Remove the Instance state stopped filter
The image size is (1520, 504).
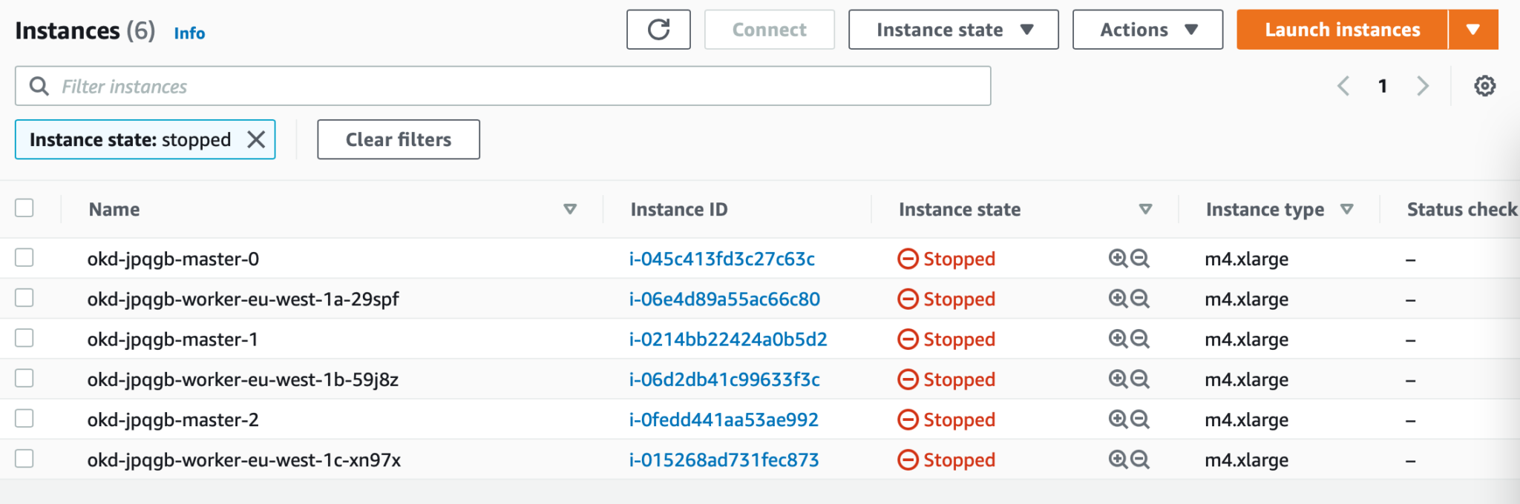click(x=256, y=139)
